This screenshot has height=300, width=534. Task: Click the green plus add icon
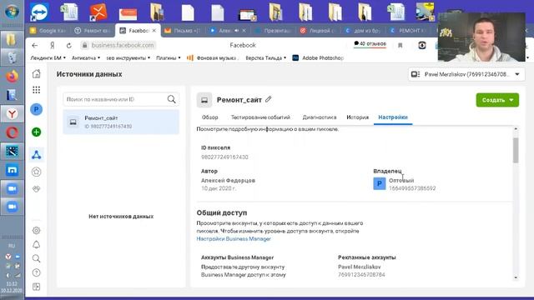click(x=36, y=132)
